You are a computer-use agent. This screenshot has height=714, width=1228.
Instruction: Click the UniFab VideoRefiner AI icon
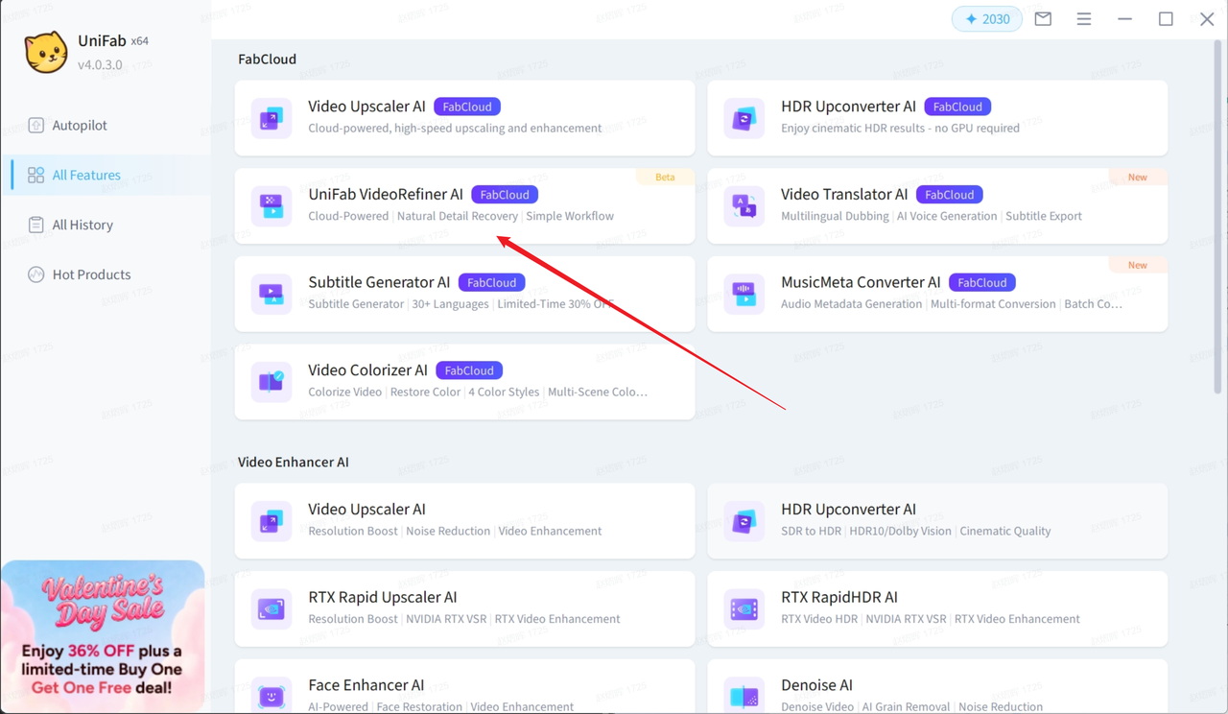pyautogui.click(x=272, y=206)
